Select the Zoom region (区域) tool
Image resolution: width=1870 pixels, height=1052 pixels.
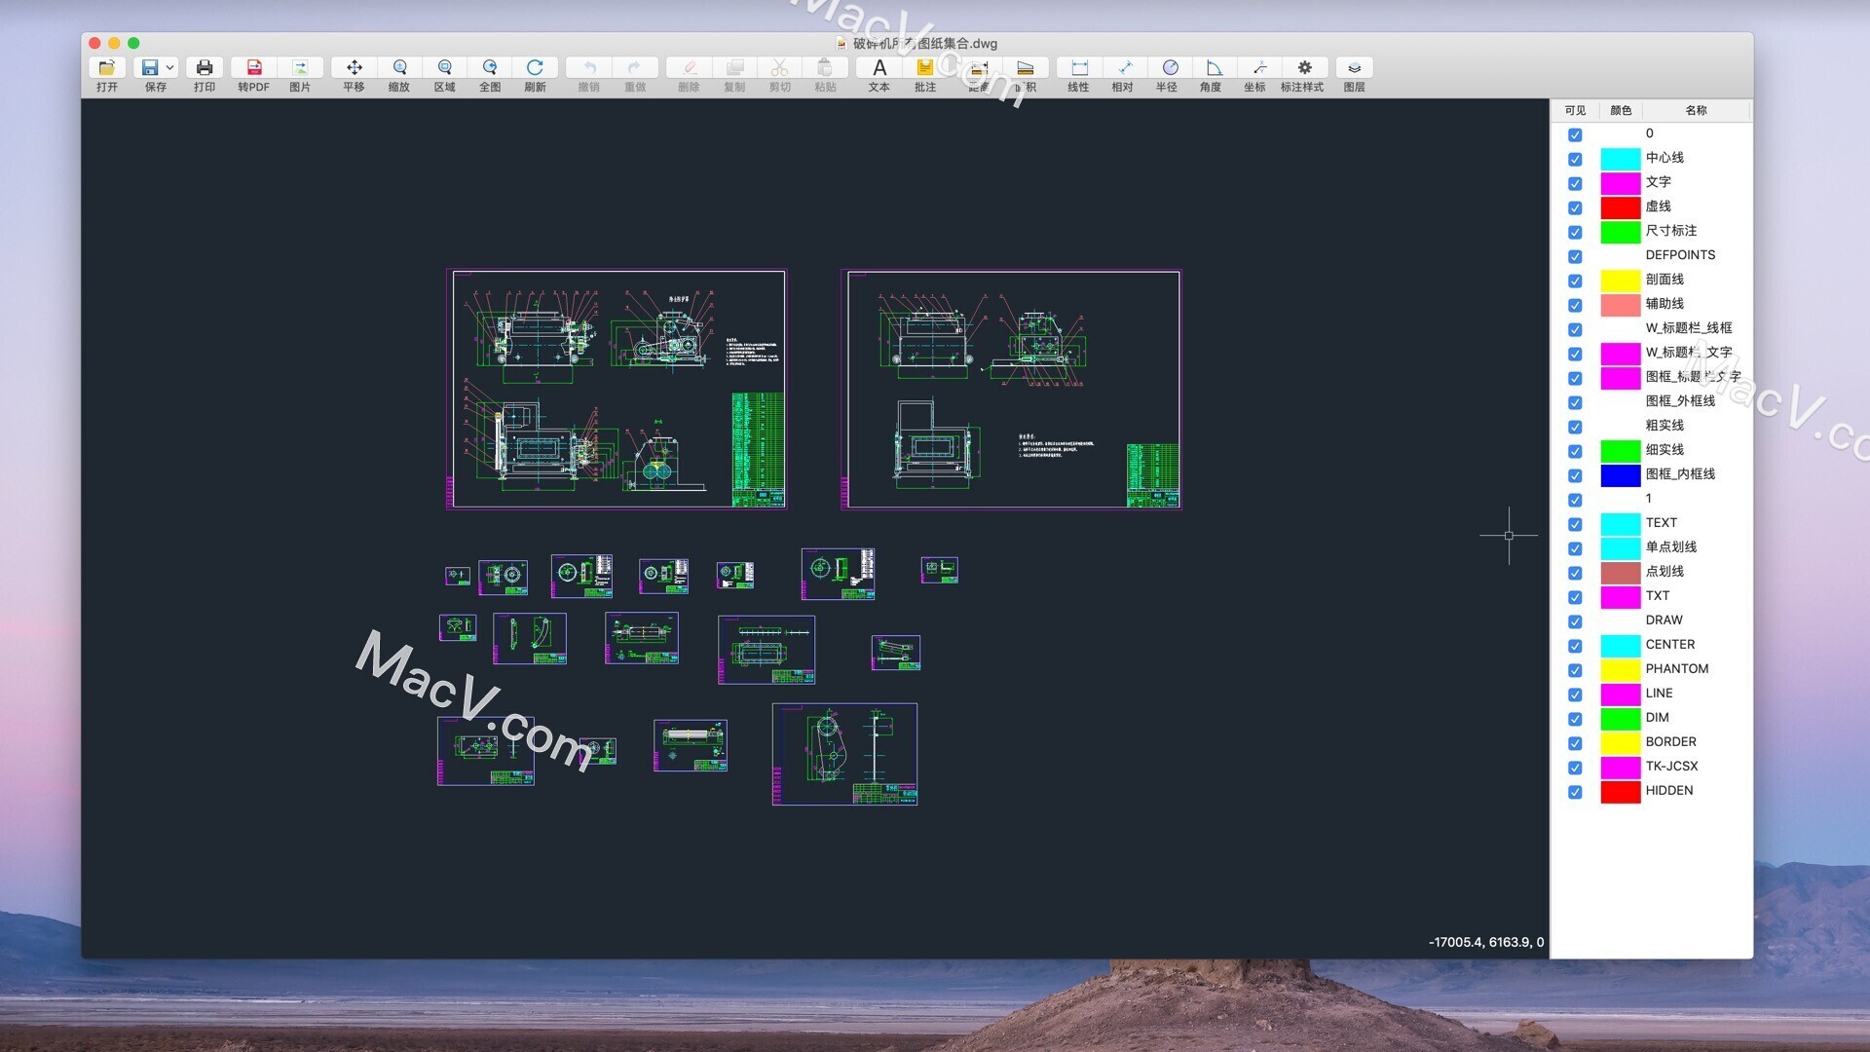coord(444,68)
